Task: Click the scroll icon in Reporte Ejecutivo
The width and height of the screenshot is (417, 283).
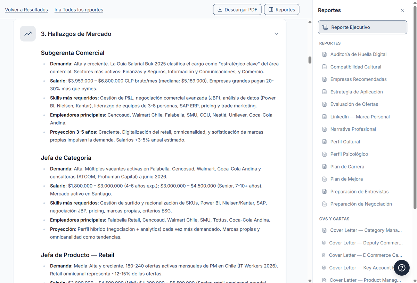Action: (x=325, y=27)
